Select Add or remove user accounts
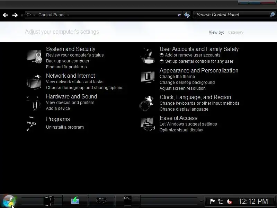This screenshot has width=277, height=208. 193,55
